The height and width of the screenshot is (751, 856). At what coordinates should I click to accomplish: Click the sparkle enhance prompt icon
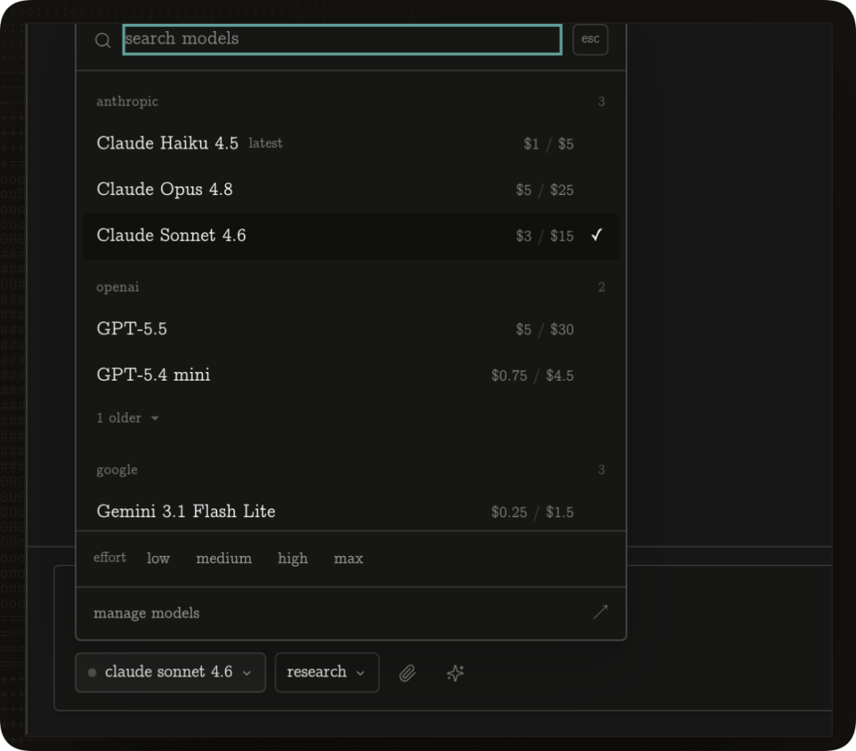coord(455,673)
